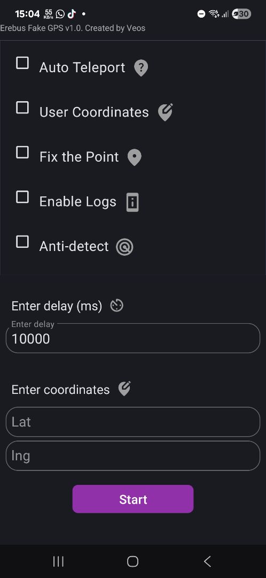The width and height of the screenshot is (266, 578).
Task: Tap the User Coordinates edit-pin icon
Action: (x=165, y=112)
